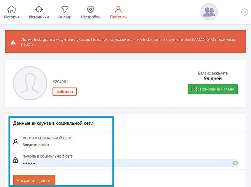Click the Источники tab label
Viewport: 251px width, 187px height.
click(x=39, y=17)
